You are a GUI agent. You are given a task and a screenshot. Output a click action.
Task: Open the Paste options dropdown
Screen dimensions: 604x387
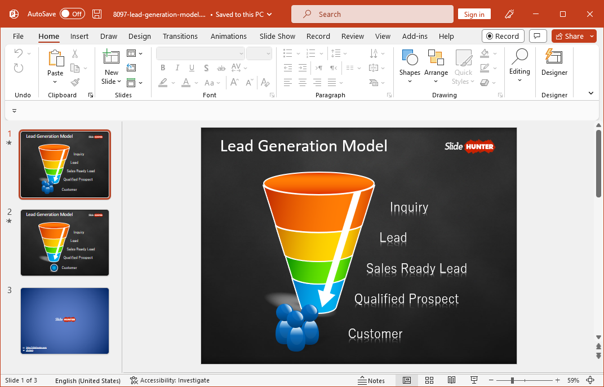click(x=55, y=80)
